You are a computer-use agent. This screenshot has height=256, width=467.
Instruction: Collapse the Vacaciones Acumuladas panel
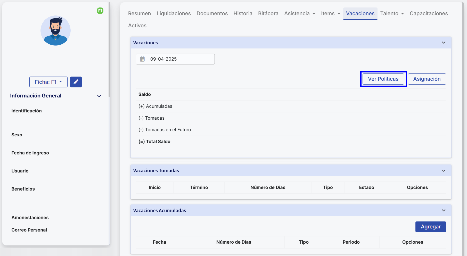[444, 210]
